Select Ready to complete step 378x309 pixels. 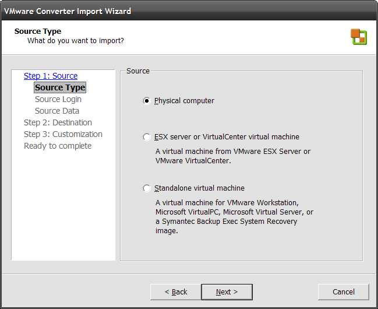[58, 146]
